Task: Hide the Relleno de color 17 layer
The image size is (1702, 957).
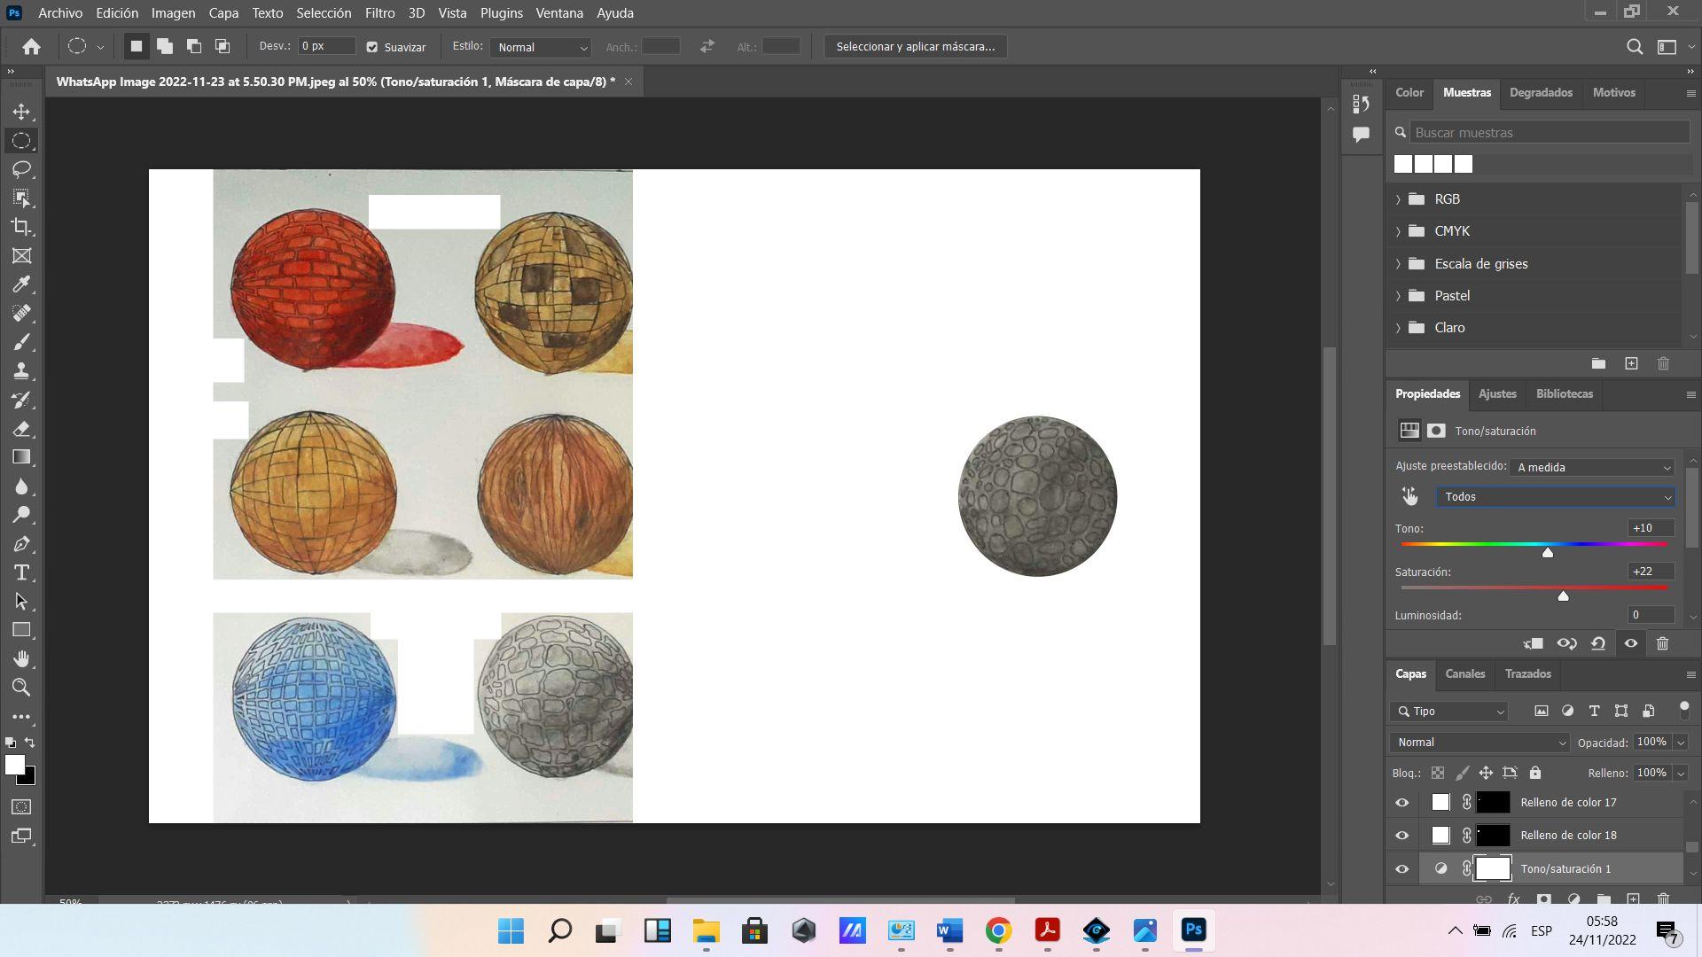Action: point(1401,803)
